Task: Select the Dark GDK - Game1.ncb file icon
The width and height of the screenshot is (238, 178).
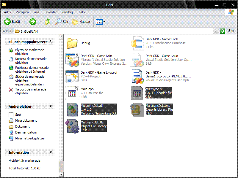Action: [137, 43]
